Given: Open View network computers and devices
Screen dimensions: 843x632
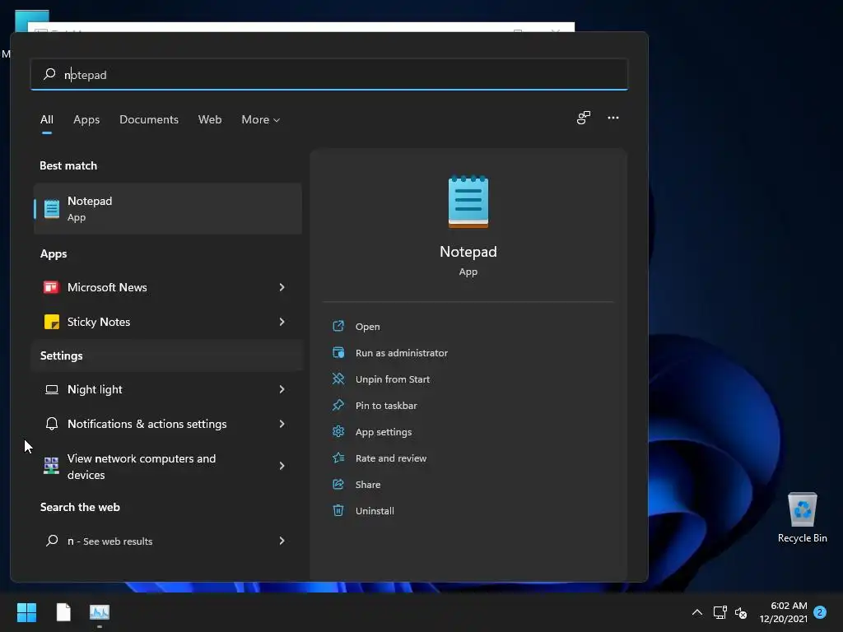Looking at the screenshot, I should [168, 466].
